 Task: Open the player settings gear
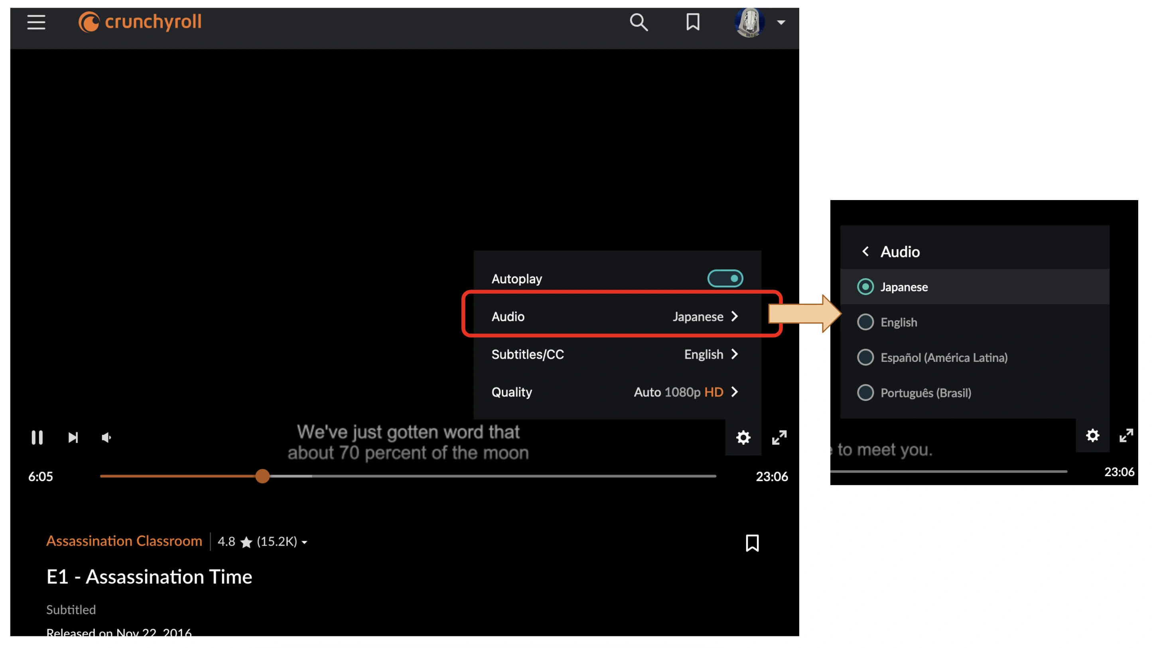tap(743, 438)
